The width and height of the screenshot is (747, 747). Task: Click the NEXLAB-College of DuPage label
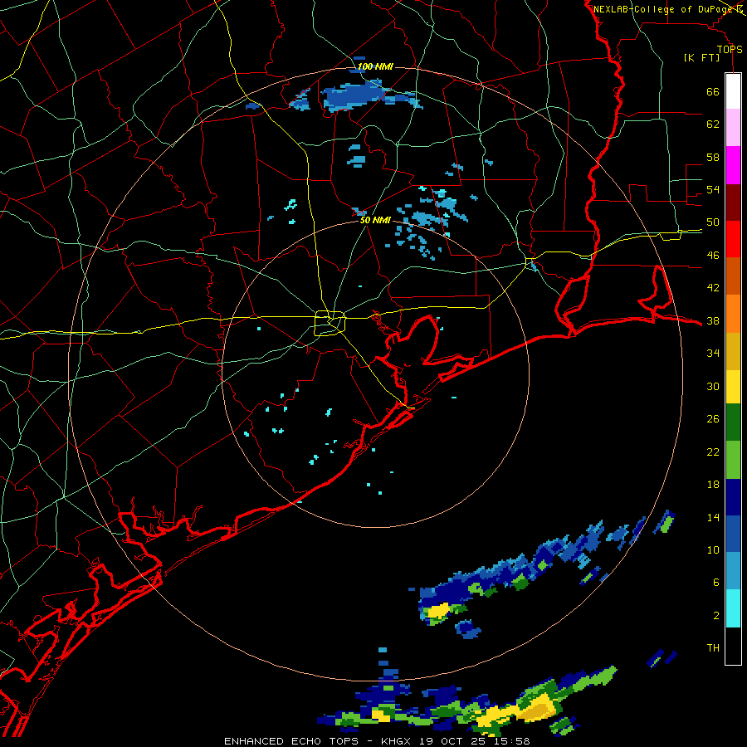click(x=665, y=9)
